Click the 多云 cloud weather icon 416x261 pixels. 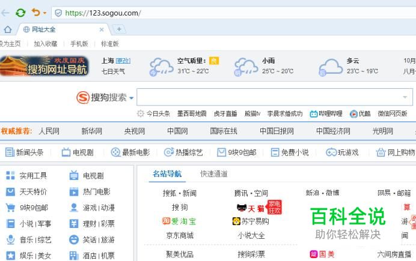tap(331, 67)
